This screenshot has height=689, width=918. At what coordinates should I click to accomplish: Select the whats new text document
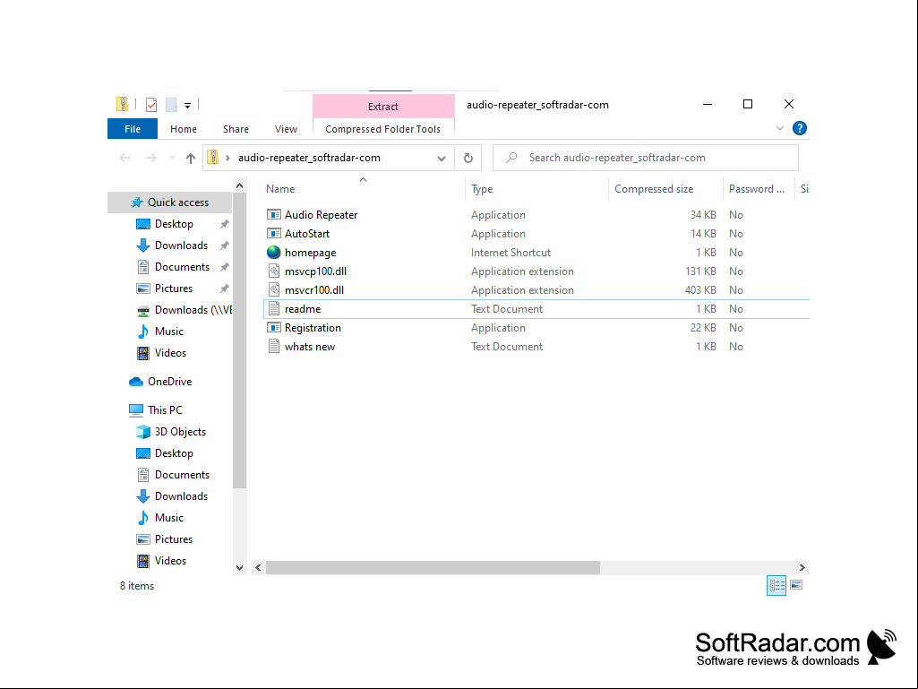(310, 346)
